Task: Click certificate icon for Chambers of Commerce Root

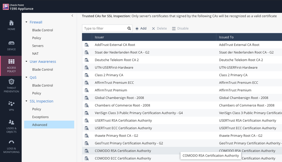Action: 87,106
